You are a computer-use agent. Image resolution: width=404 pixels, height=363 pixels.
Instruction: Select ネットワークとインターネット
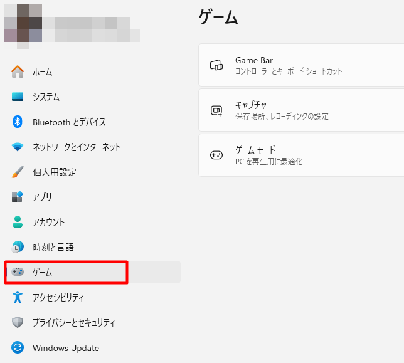tap(92, 147)
